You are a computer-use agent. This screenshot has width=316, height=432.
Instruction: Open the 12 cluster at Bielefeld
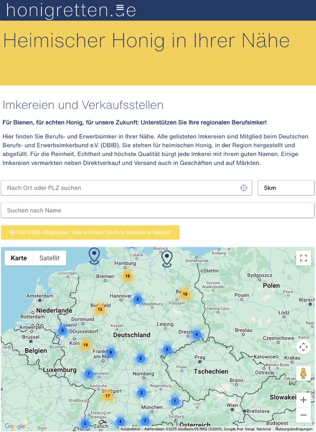coord(100,309)
